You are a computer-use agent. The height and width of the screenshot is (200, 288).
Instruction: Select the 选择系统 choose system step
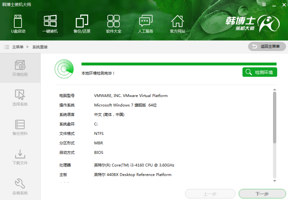pos(20,98)
